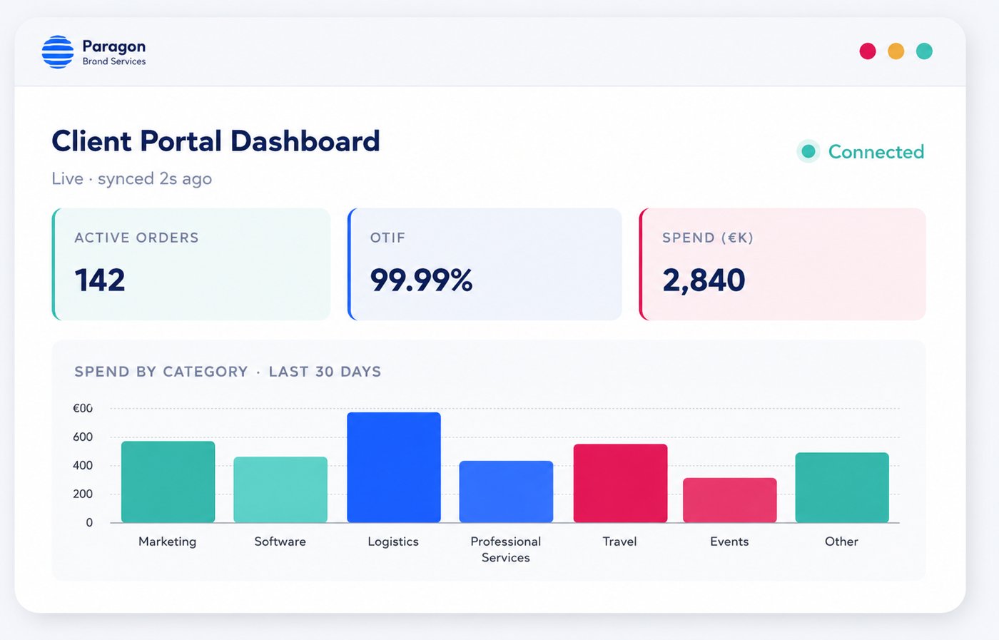The height and width of the screenshot is (640, 999).
Task: Open the Spend (€K) card
Action: (x=782, y=264)
